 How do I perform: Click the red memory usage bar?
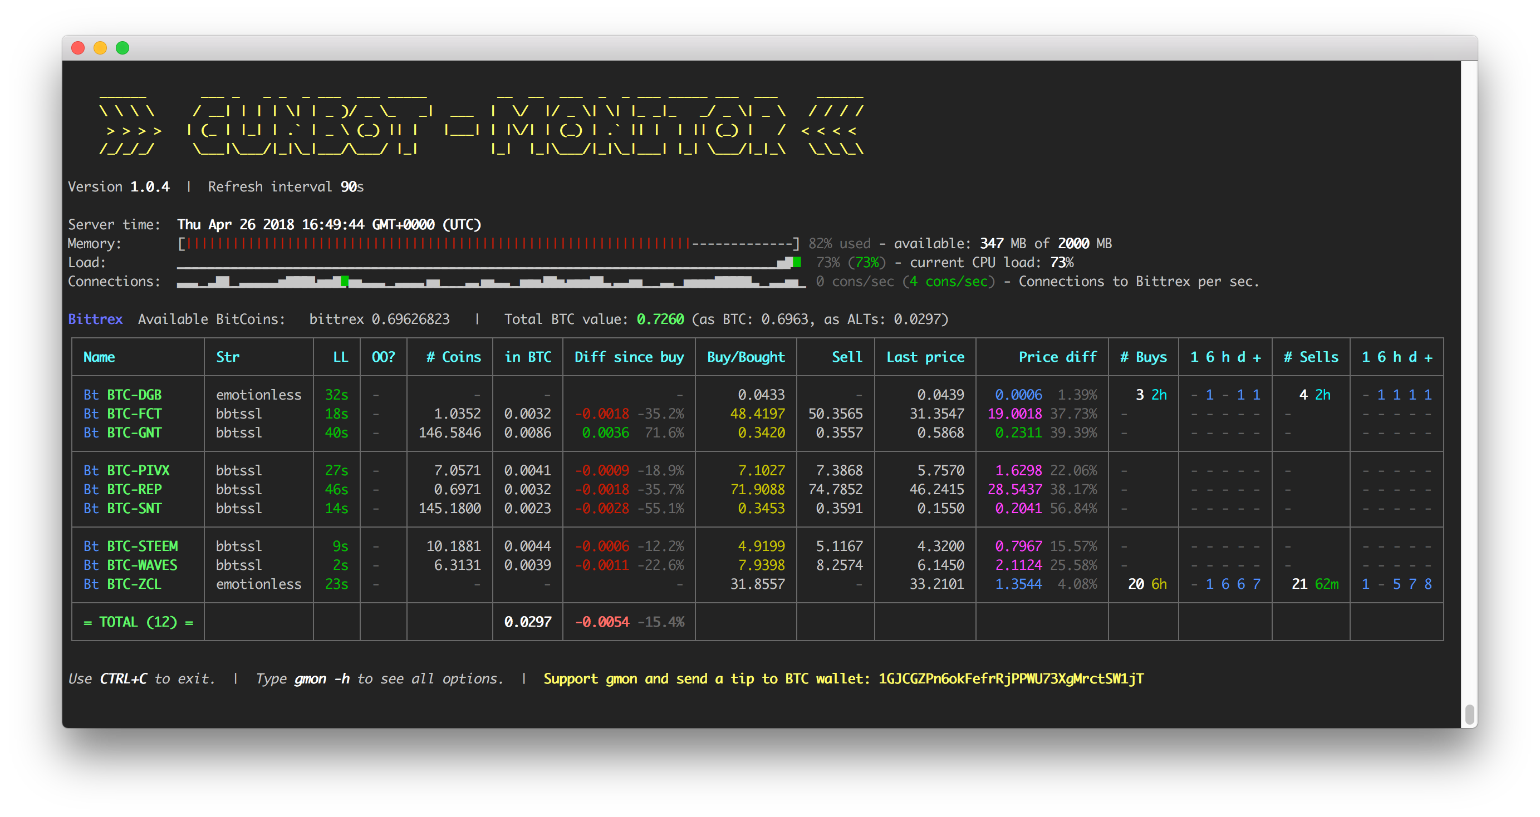(x=437, y=243)
